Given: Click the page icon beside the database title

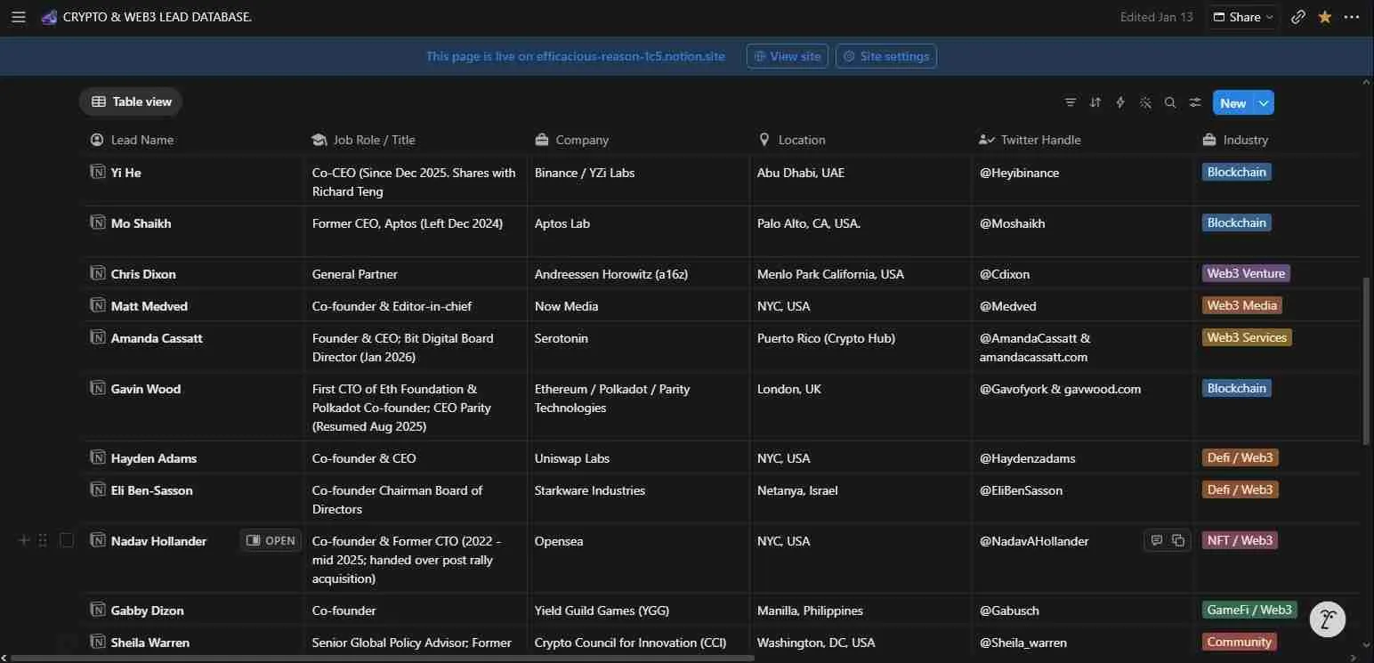Looking at the screenshot, I should [49, 17].
